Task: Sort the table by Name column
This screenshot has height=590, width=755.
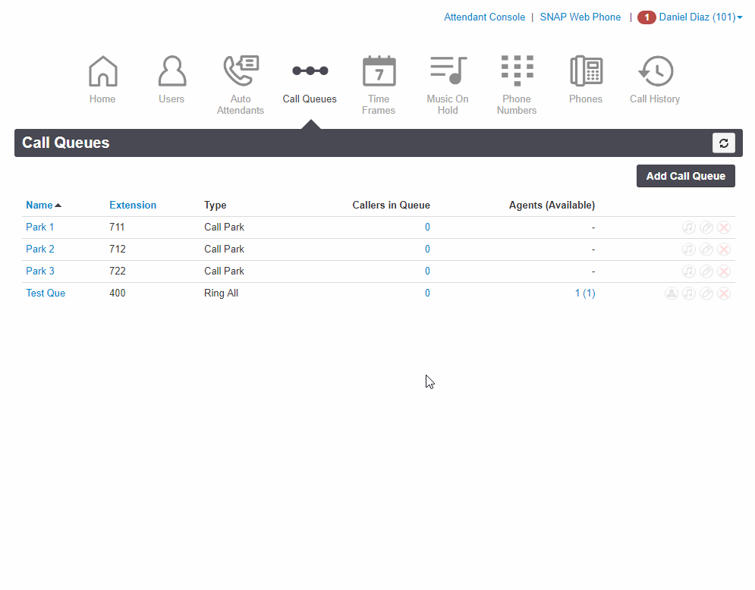Action: coord(43,205)
